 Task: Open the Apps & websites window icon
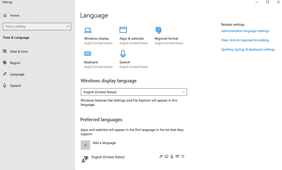[123, 30]
